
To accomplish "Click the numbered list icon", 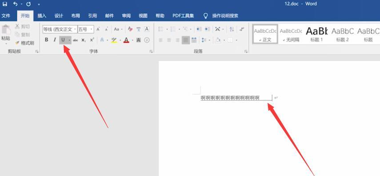I will pyautogui.click(x=173, y=29).
